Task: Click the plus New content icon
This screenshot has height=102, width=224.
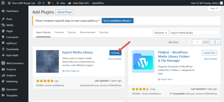Action: tap(58, 3)
